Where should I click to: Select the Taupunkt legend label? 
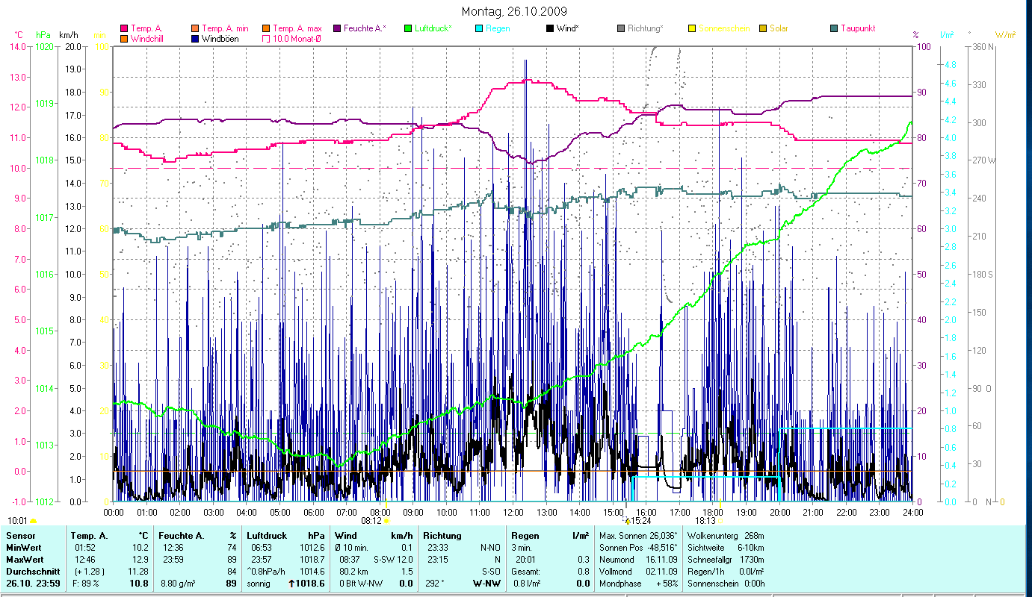857,28
